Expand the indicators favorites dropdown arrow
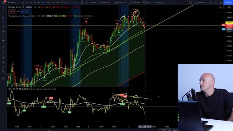233x131 pixels. click(112, 3)
